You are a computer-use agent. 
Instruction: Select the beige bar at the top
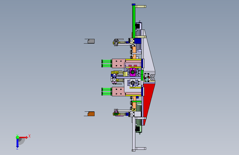coord(141,6)
